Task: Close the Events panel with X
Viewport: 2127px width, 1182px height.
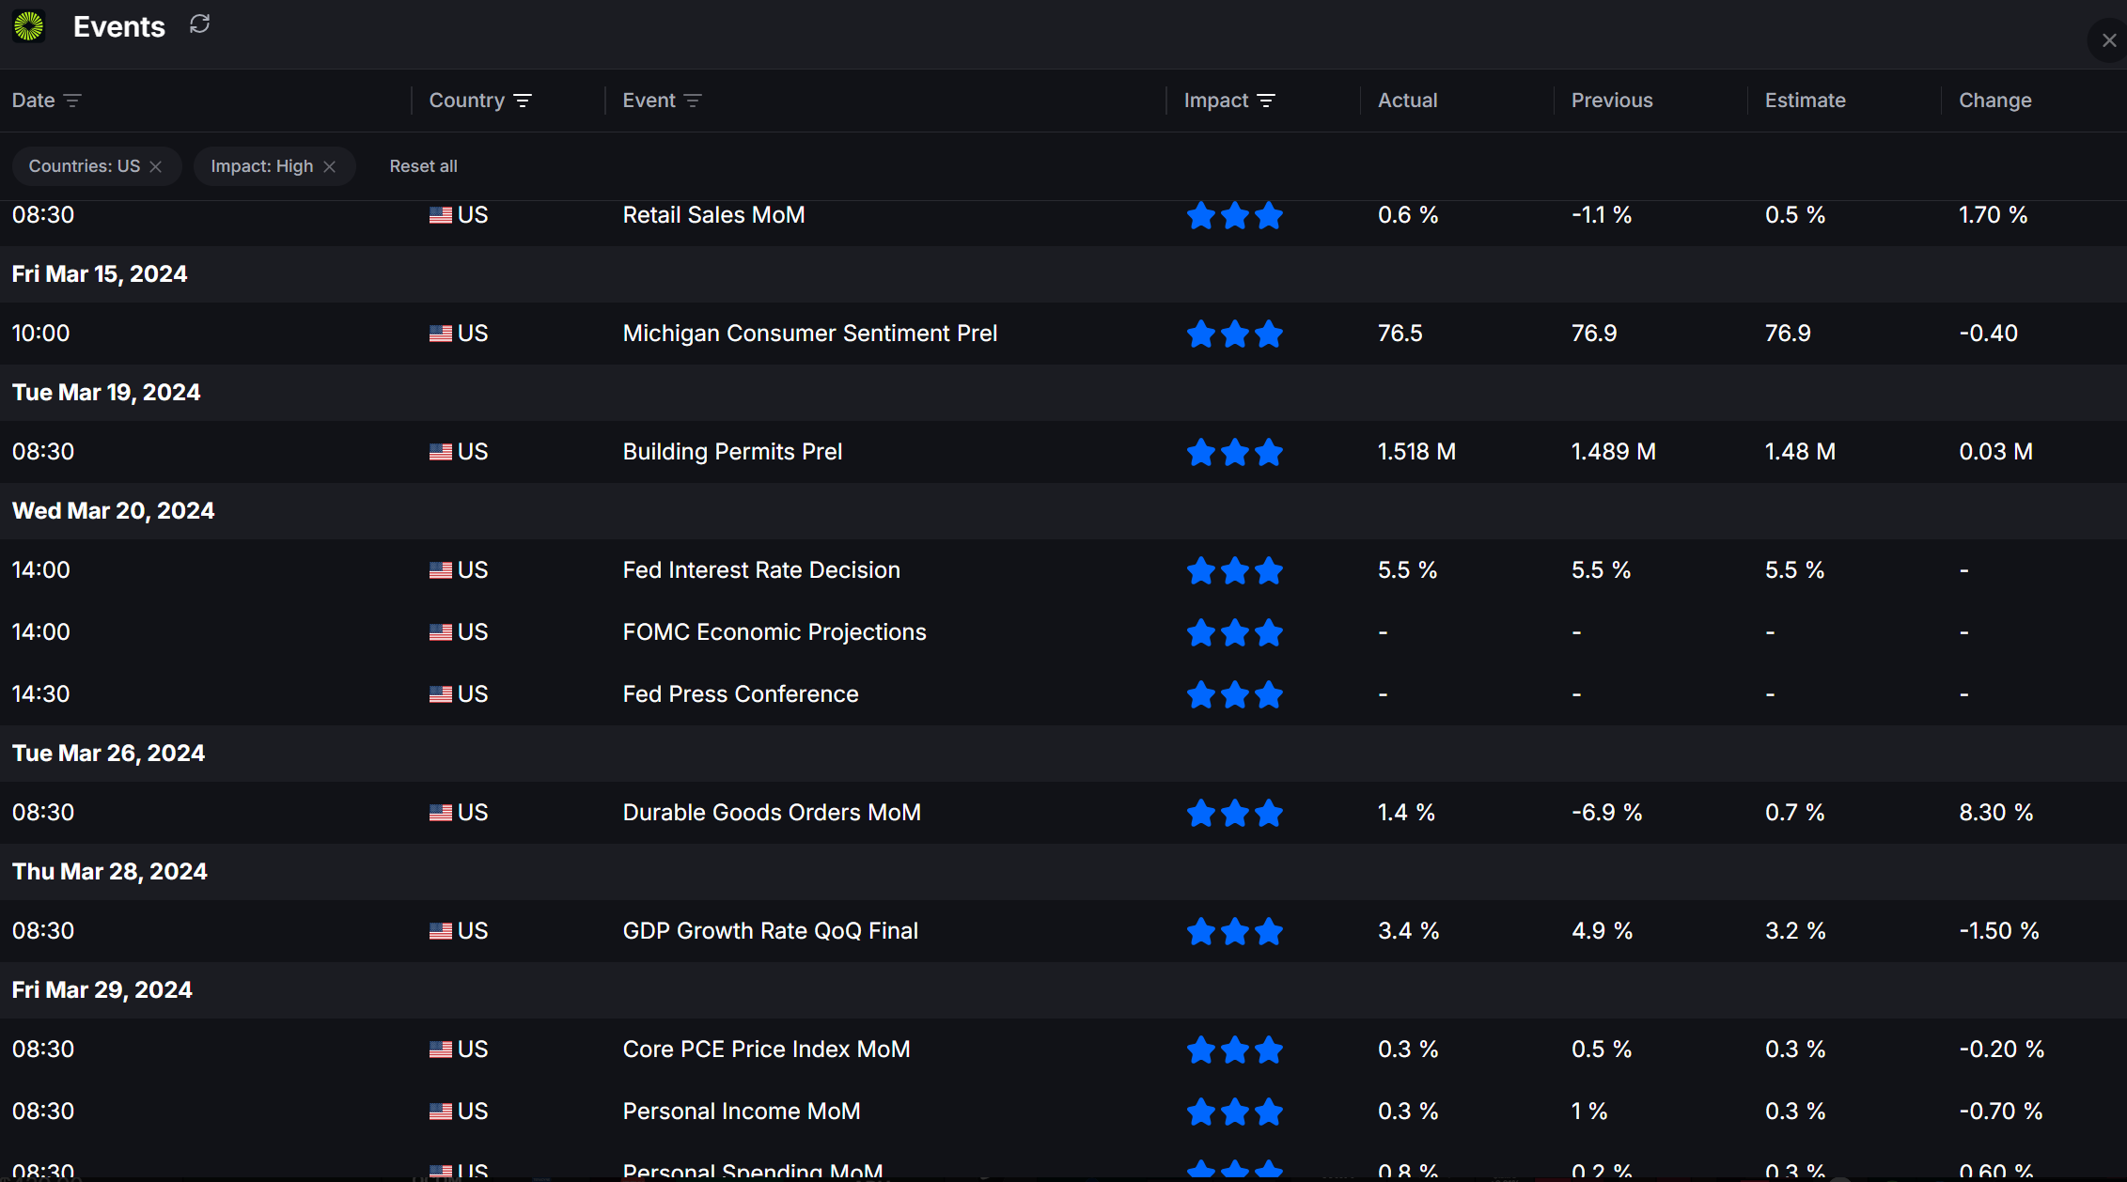Action: pos(2109,40)
